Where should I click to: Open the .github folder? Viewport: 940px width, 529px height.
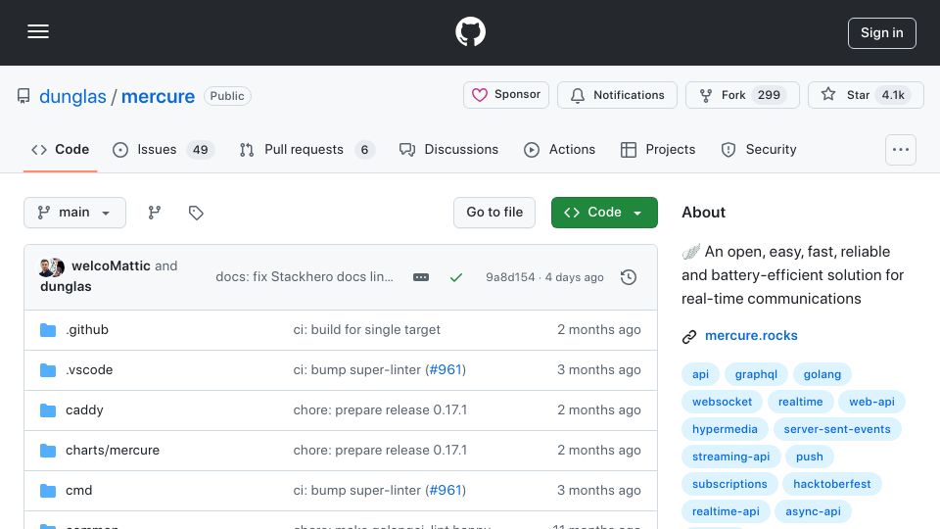(x=87, y=330)
